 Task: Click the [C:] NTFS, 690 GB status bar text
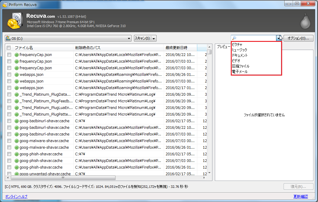click(96, 186)
